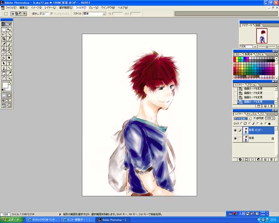Select the Path Component Selection tool
Image resolution: width=279 pixels, height=223 pixels.
click(4, 63)
